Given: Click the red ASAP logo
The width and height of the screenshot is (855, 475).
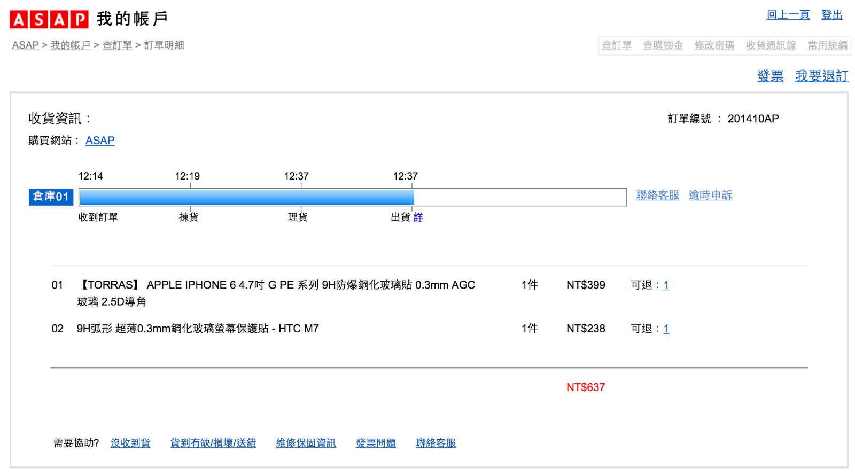Looking at the screenshot, I should pos(49,19).
